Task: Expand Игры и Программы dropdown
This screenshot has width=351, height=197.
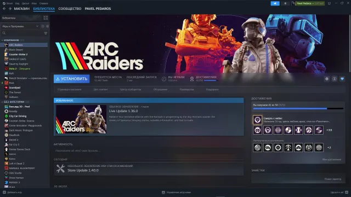Action: [x=37, y=26]
